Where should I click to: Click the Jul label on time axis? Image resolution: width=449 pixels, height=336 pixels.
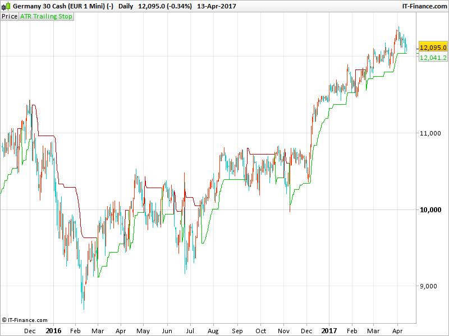point(190,331)
